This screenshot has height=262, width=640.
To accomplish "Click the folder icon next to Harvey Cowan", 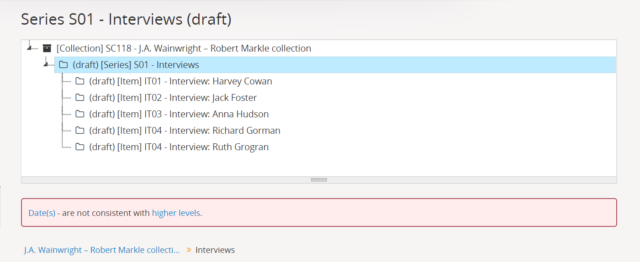I will point(80,81).
